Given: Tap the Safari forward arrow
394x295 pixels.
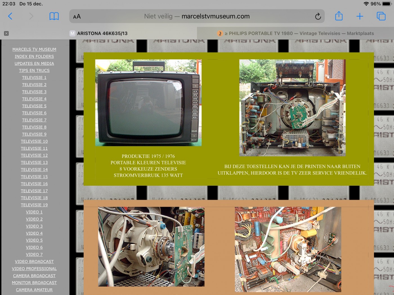Looking at the screenshot, I should point(31,16).
